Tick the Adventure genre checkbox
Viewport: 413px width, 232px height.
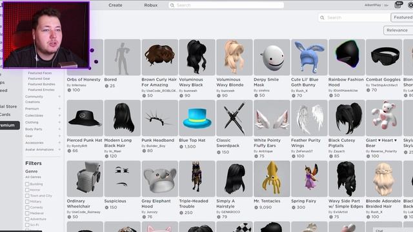coord(27,219)
